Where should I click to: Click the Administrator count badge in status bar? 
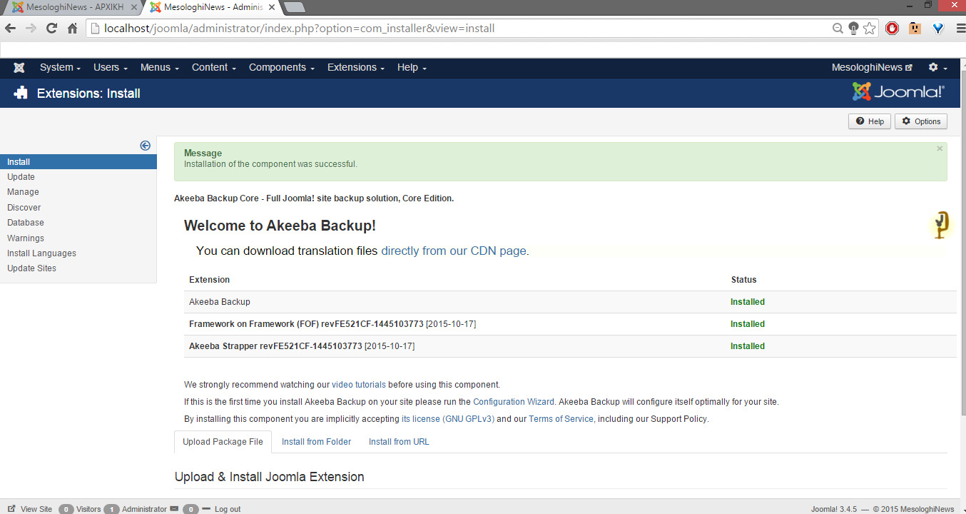[x=111, y=509]
